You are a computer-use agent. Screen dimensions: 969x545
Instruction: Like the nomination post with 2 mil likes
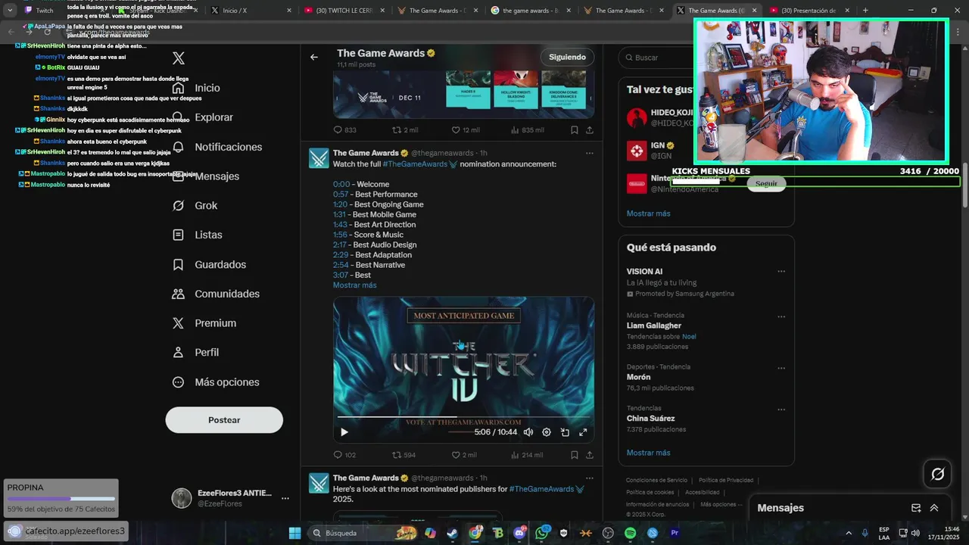tap(464, 455)
